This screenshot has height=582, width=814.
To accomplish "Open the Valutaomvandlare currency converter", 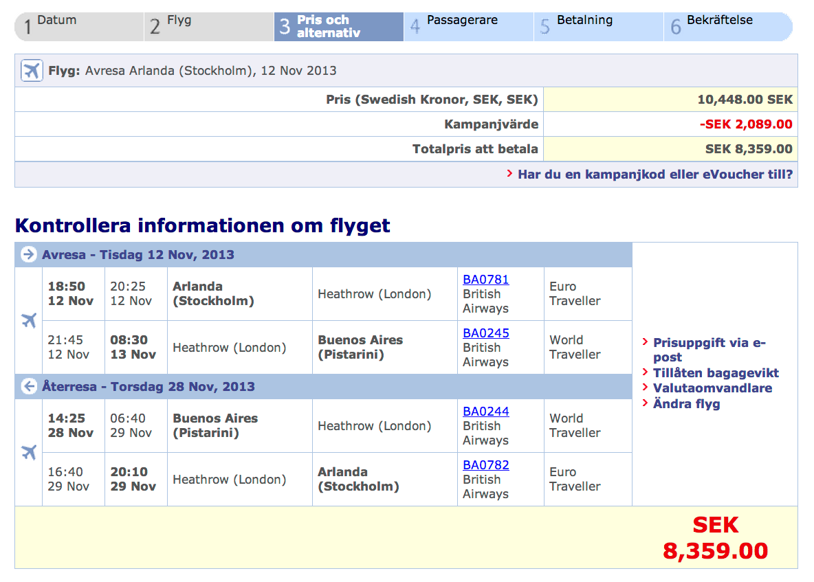I will pyautogui.click(x=712, y=388).
